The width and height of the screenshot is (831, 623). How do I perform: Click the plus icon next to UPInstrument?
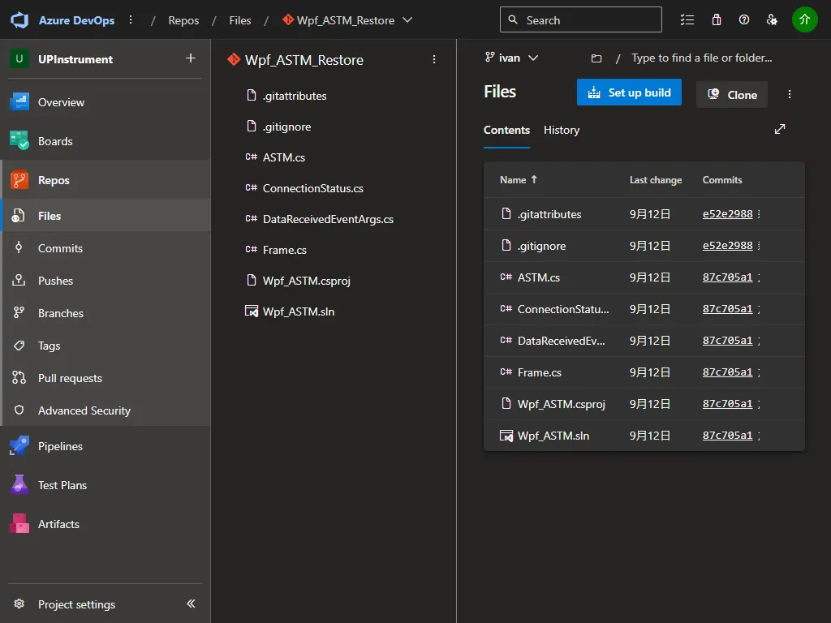(x=191, y=58)
